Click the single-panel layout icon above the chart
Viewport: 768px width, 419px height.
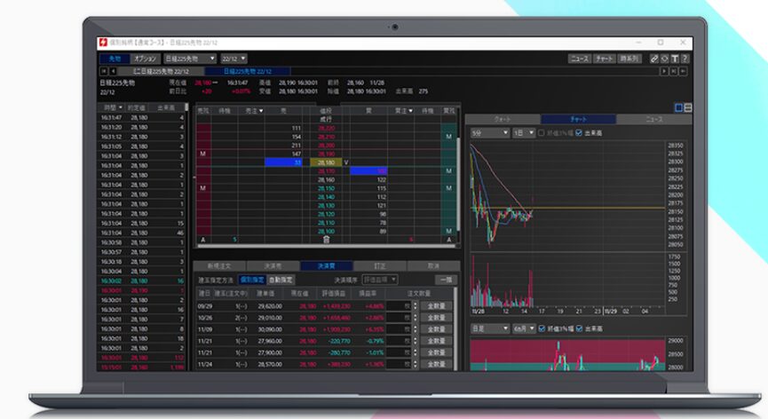tap(679, 107)
